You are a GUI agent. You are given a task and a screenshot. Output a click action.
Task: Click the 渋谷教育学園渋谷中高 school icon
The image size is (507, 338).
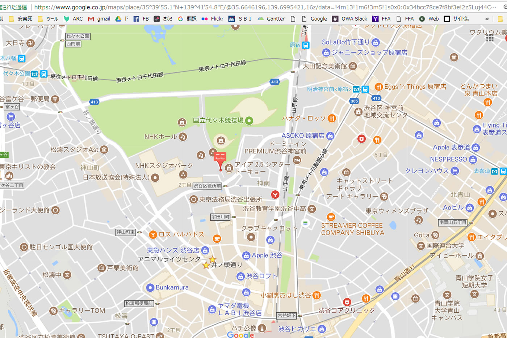312,209
